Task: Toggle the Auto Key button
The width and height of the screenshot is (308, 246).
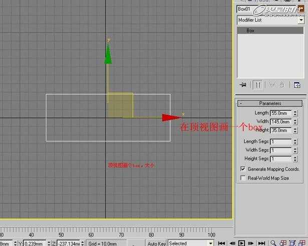Action: pyautogui.click(x=156, y=243)
